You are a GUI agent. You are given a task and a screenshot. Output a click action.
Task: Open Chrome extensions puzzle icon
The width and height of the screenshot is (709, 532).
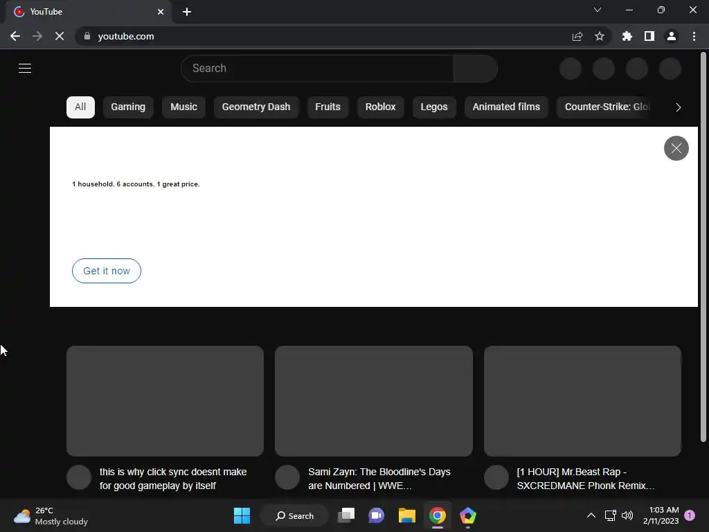(627, 36)
